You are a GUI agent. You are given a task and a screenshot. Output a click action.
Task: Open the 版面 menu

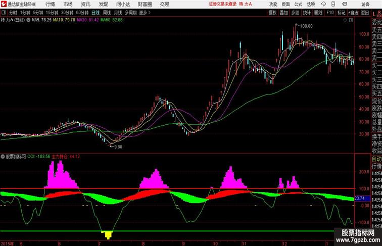286,4
